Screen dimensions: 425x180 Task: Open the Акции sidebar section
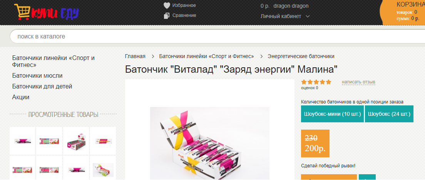21,97
